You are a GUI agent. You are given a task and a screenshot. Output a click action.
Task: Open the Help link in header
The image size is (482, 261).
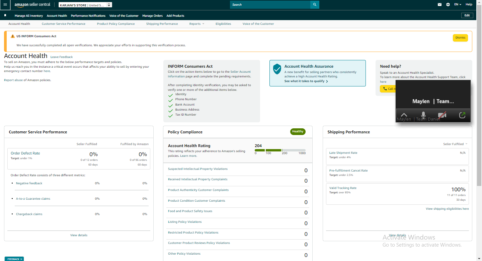(x=469, y=5)
